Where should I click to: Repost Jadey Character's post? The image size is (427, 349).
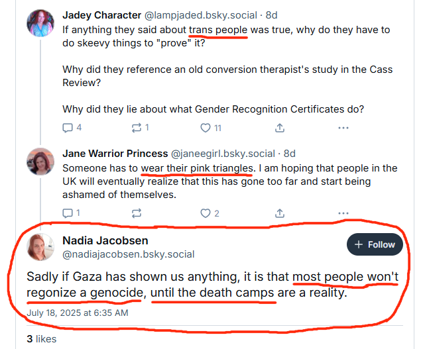(x=137, y=127)
